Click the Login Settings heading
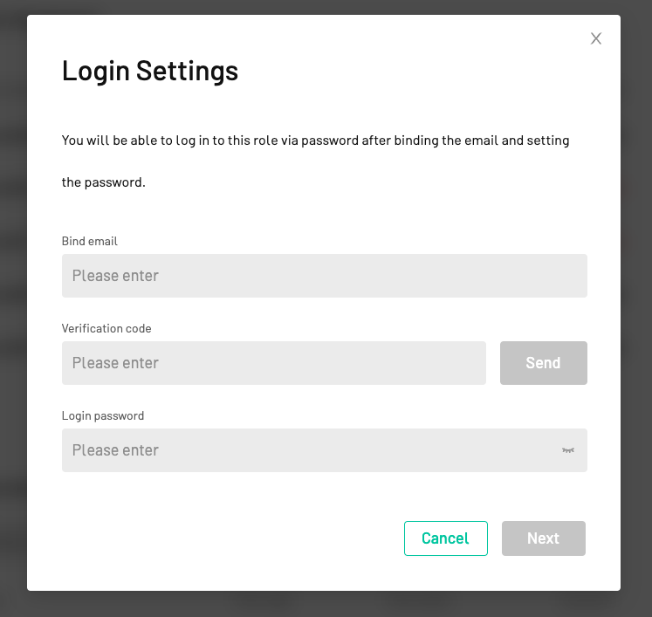 click(150, 71)
